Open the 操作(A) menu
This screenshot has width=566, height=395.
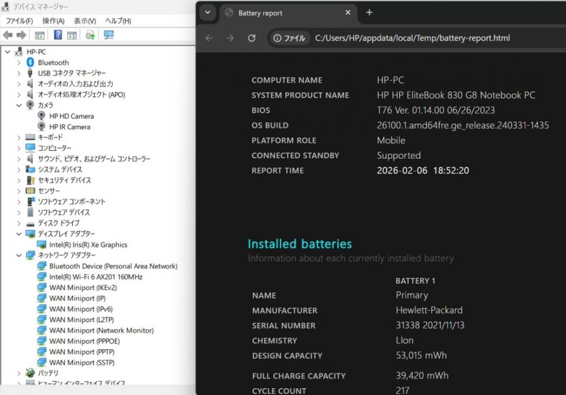[x=53, y=21]
